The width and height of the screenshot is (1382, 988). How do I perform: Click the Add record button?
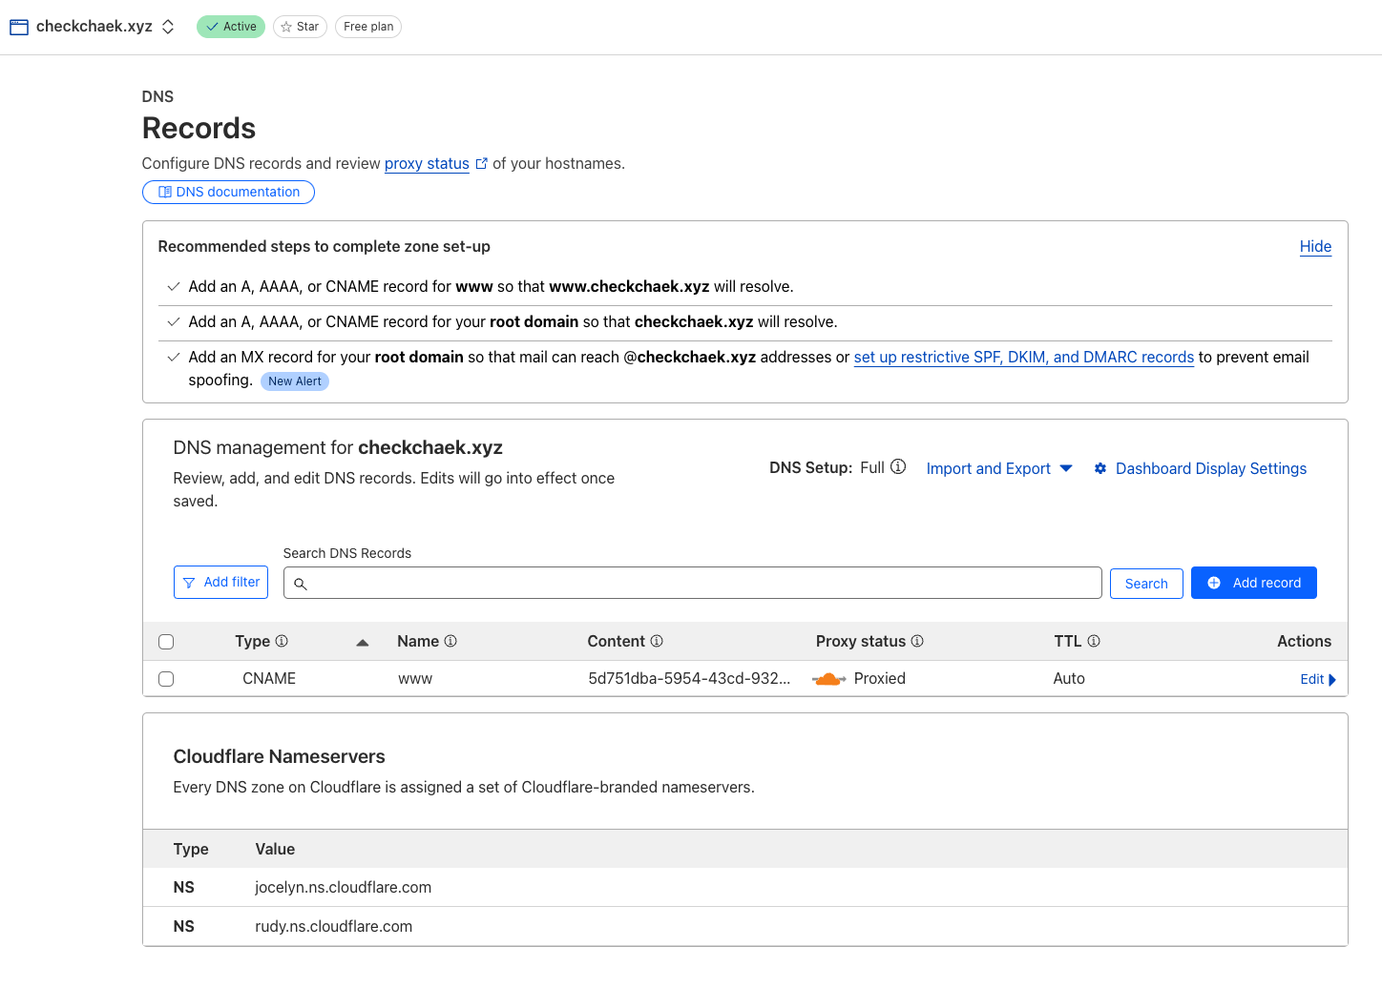pos(1254,583)
